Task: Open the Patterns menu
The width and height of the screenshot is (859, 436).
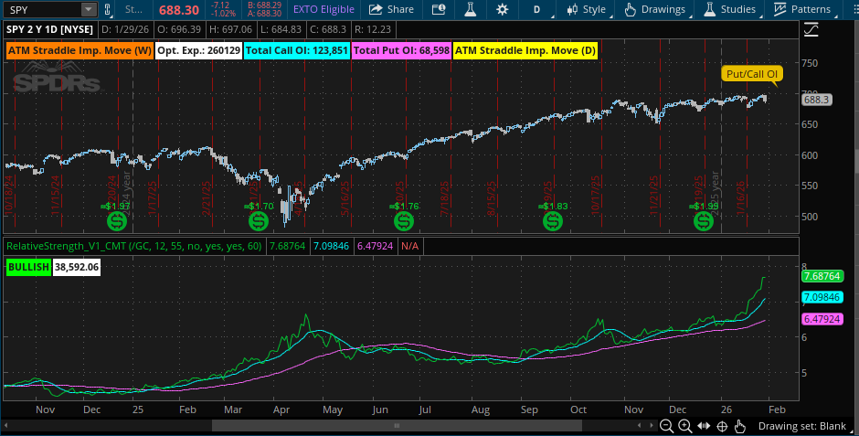Action: click(802, 9)
